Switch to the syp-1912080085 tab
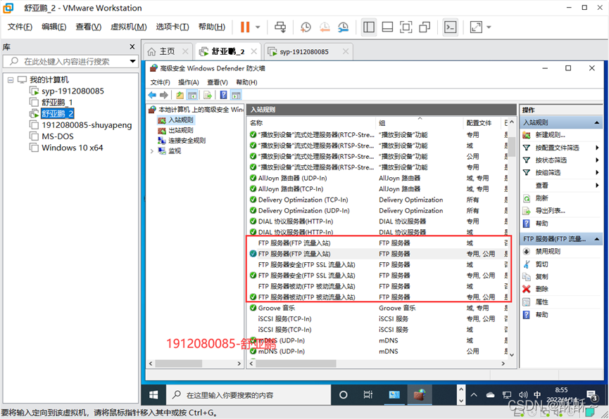The image size is (609, 419). 304,51
